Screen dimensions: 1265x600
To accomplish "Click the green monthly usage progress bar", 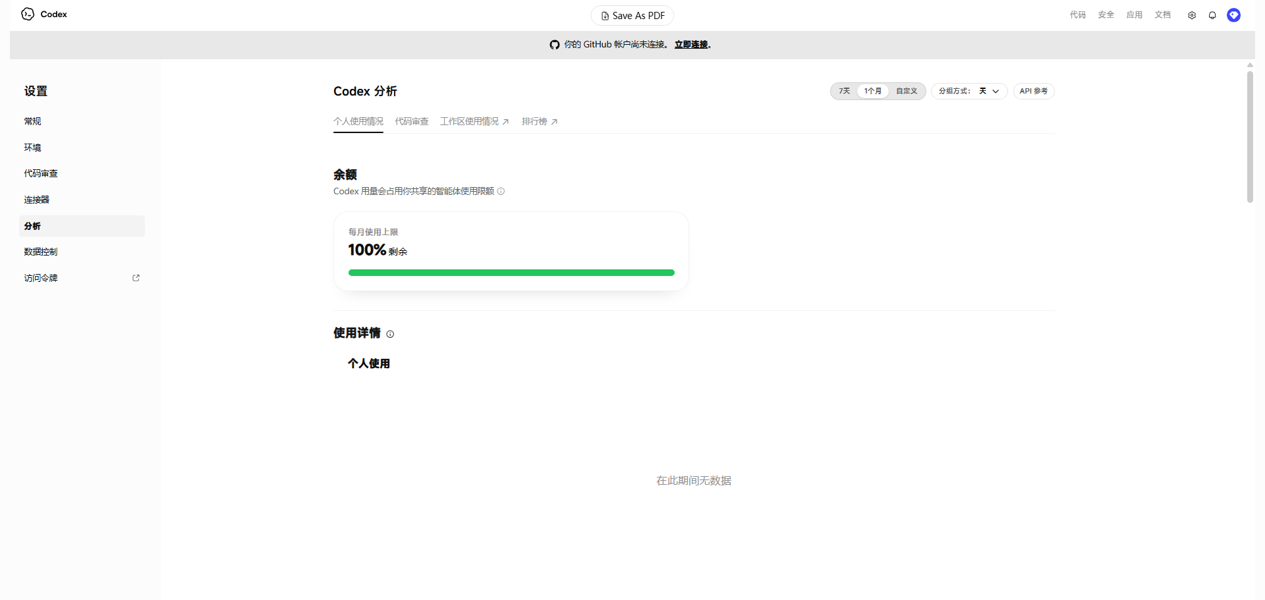I will 511,273.
